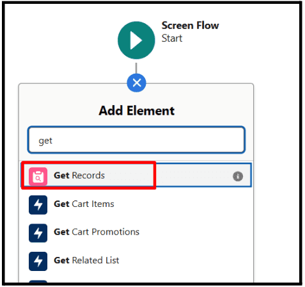Click the Get Cart Items lightning icon

38,204
